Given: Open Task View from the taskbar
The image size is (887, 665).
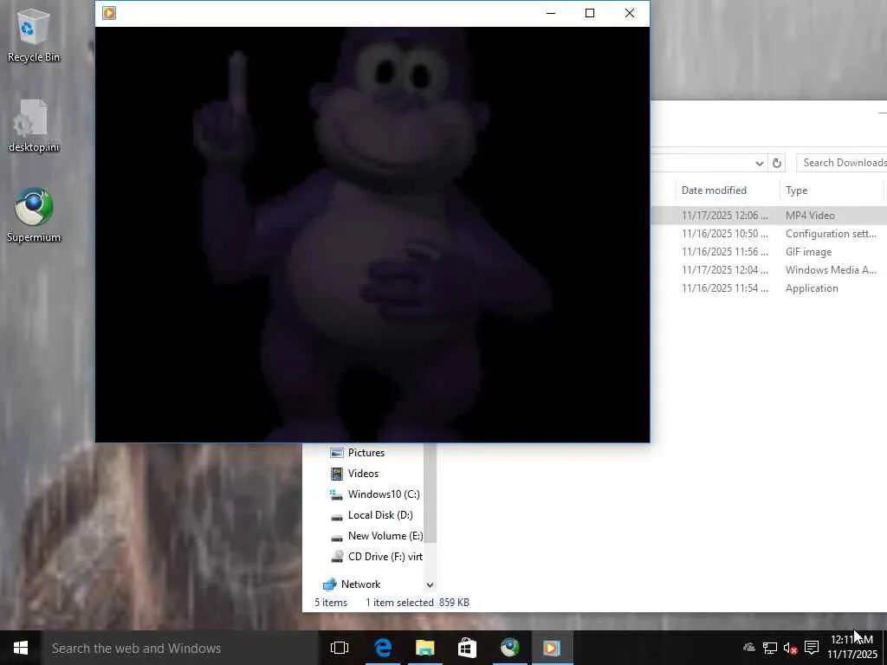Looking at the screenshot, I should (x=340, y=648).
